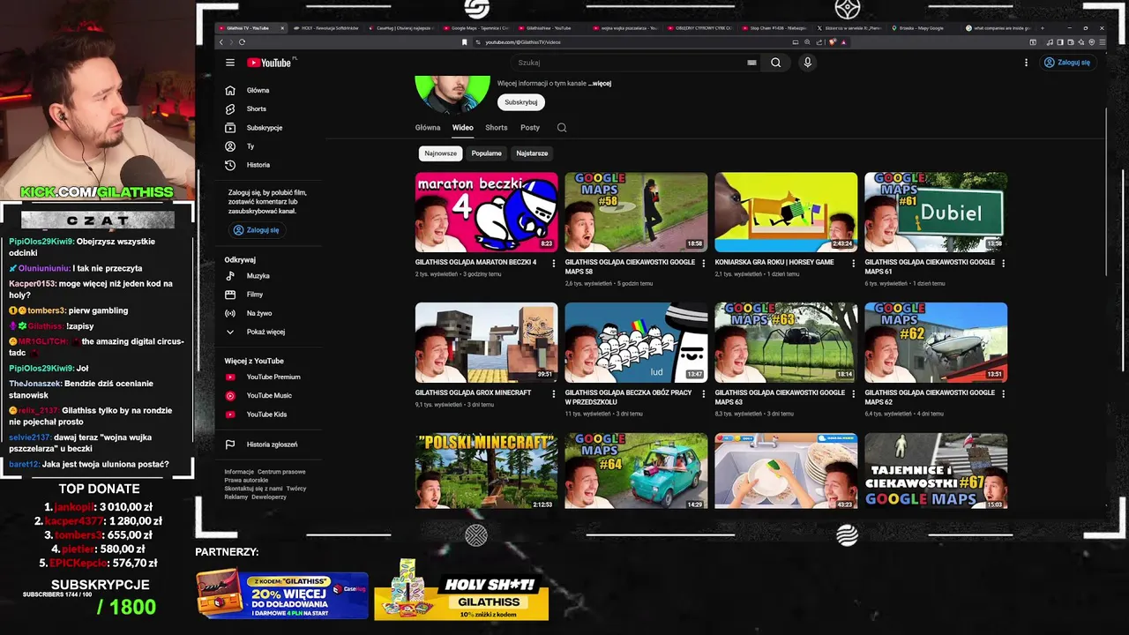The image size is (1129, 635).
Task: Open options menu for GOOGLE MAPS 61 video
Action: [1003, 263]
